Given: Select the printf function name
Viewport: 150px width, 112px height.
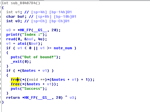Looking at the screenshot, I should coord(13,35).
